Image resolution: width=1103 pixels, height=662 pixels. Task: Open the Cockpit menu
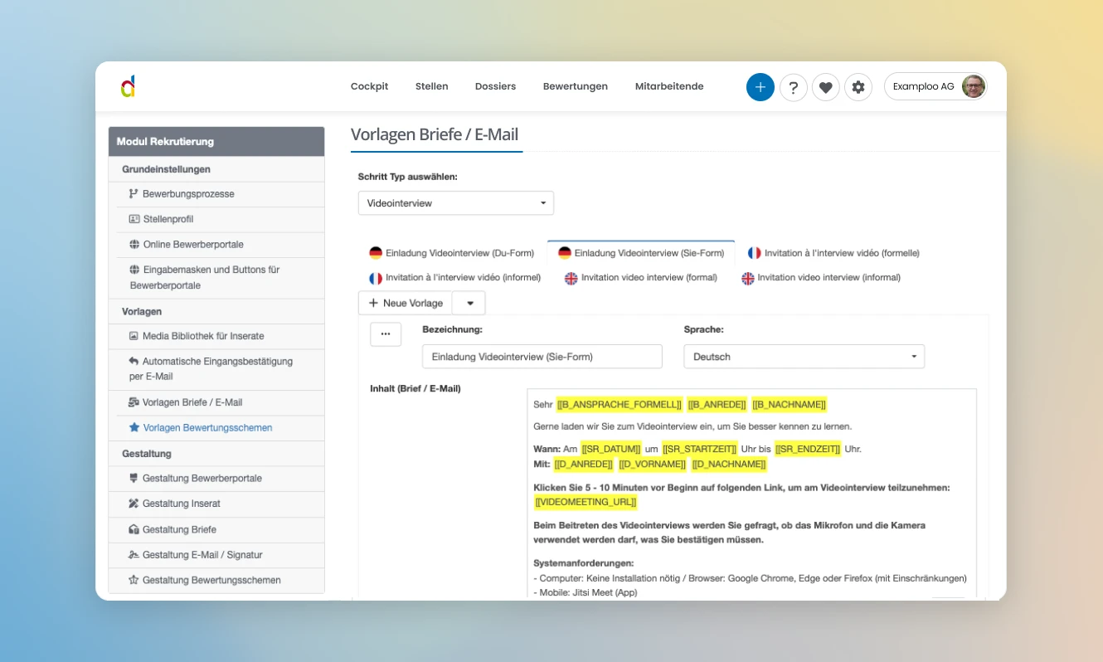pyautogui.click(x=369, y=86)
